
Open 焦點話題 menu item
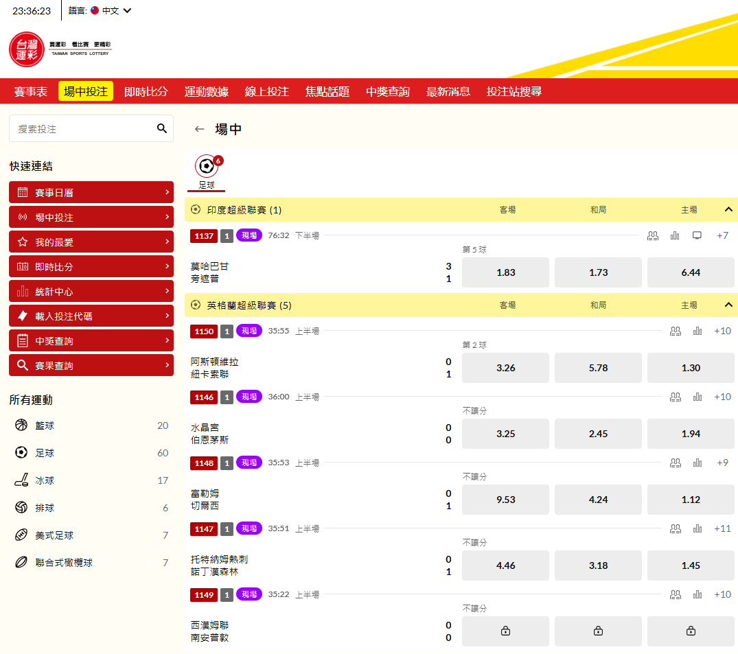pyautogui.click(x=327, y=91)
